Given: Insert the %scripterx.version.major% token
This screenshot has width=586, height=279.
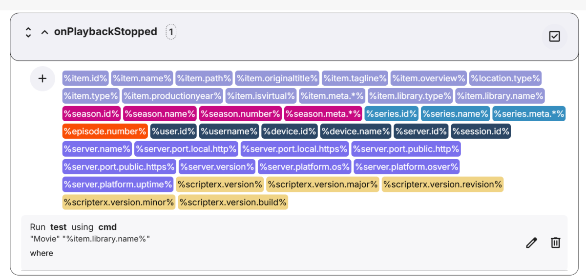Looking at the screenshot, I should coord(322,184).
